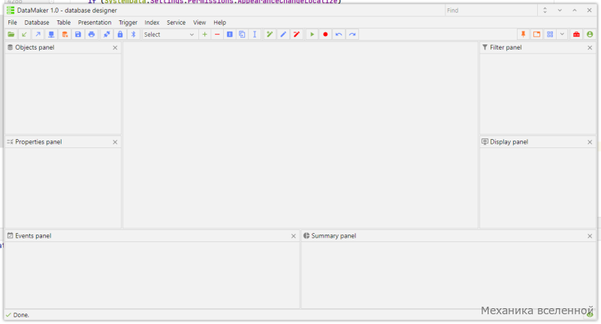This screenshot has height=324, width=601.
Task: Click the up-down arrows next to Find
Action: click(x=545, y=11)
